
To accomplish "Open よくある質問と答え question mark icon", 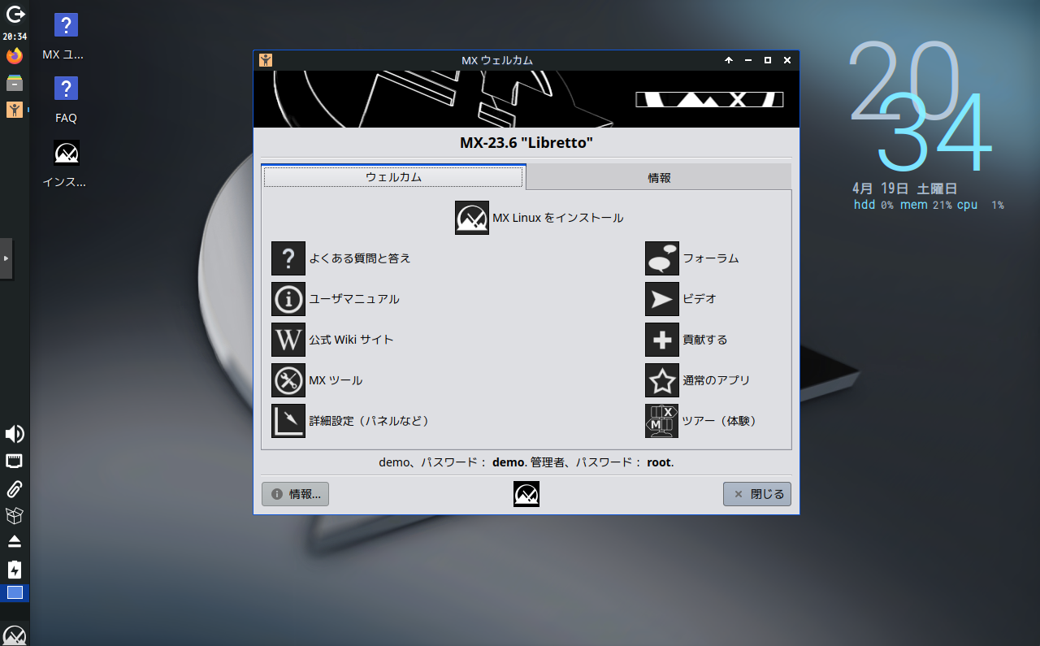I will (288, 258).
